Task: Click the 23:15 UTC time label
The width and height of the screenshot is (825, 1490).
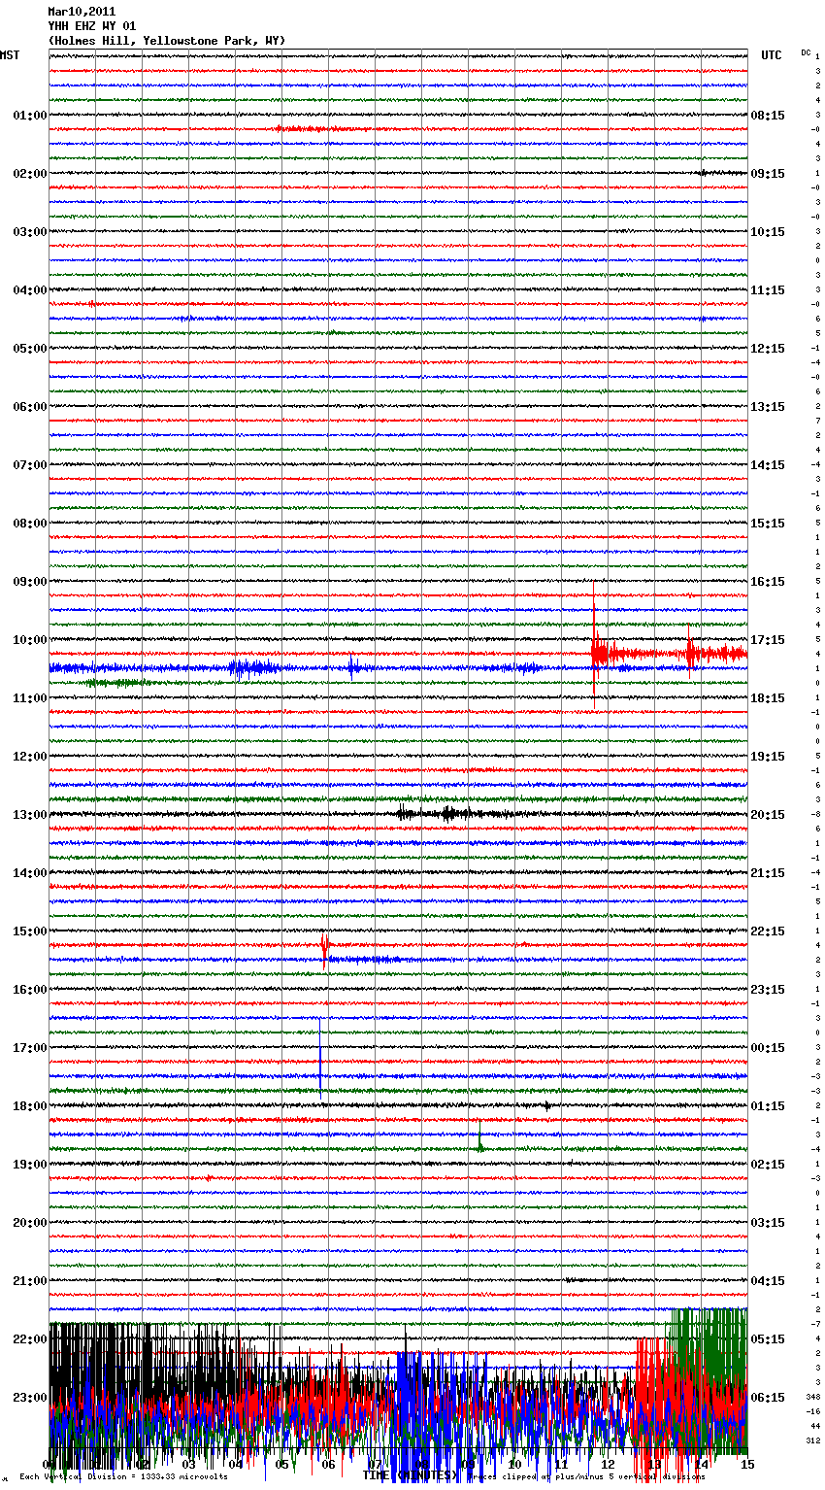Action: click(768, 990)
